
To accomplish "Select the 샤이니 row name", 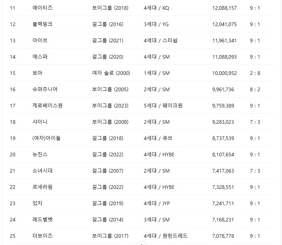I will pyautogui.click(x=40, y=122).
